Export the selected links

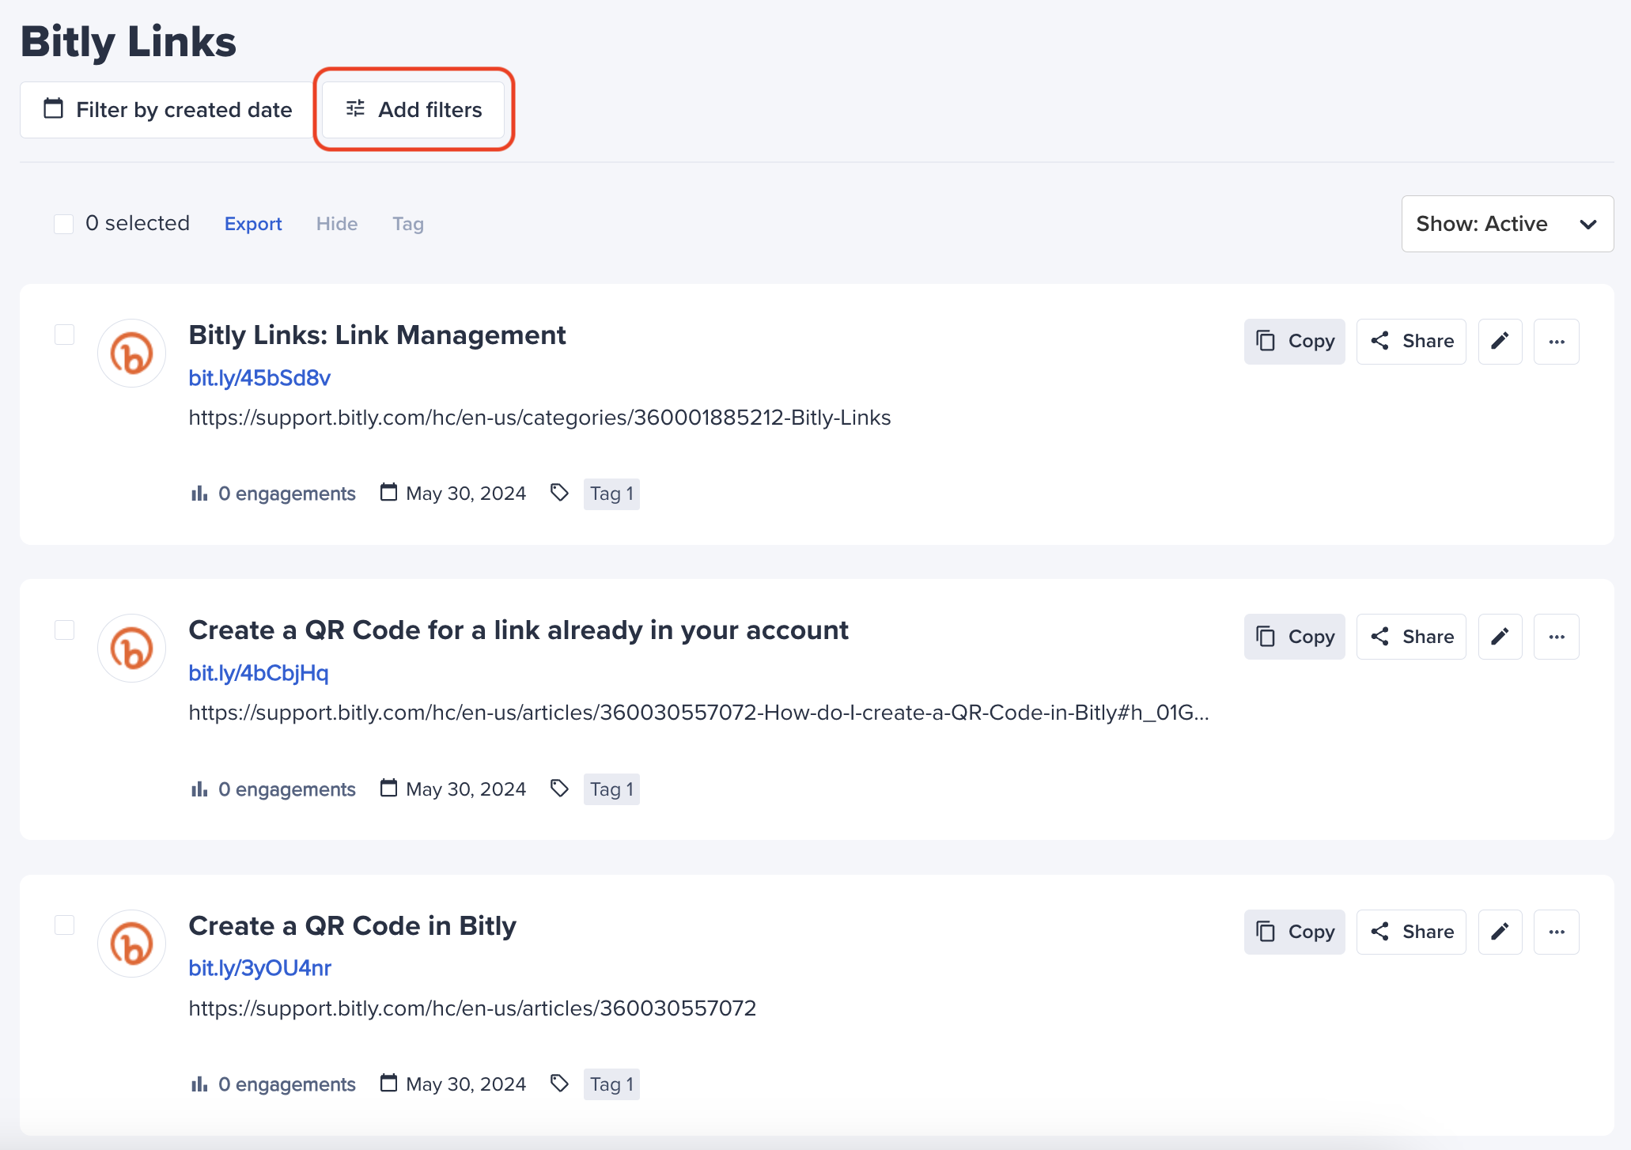(x=253, y=224)
